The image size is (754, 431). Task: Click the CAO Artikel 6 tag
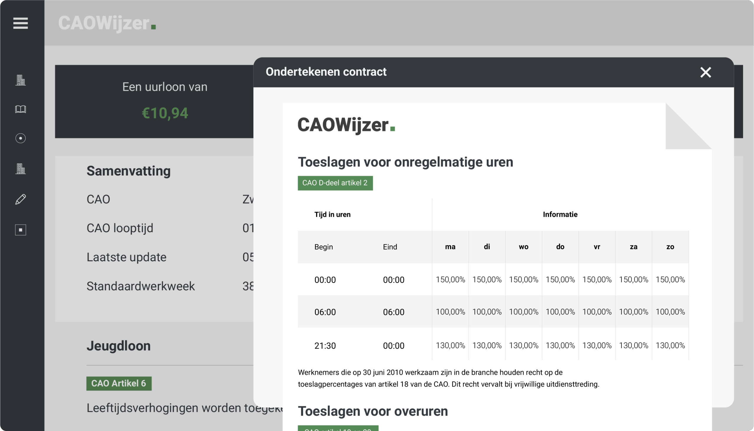point(119,383)
